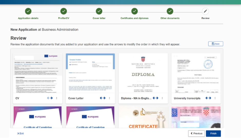Click the 'New Application at Business Administration' heading
The height and width of the screenshot is (139, 241).
44,30
